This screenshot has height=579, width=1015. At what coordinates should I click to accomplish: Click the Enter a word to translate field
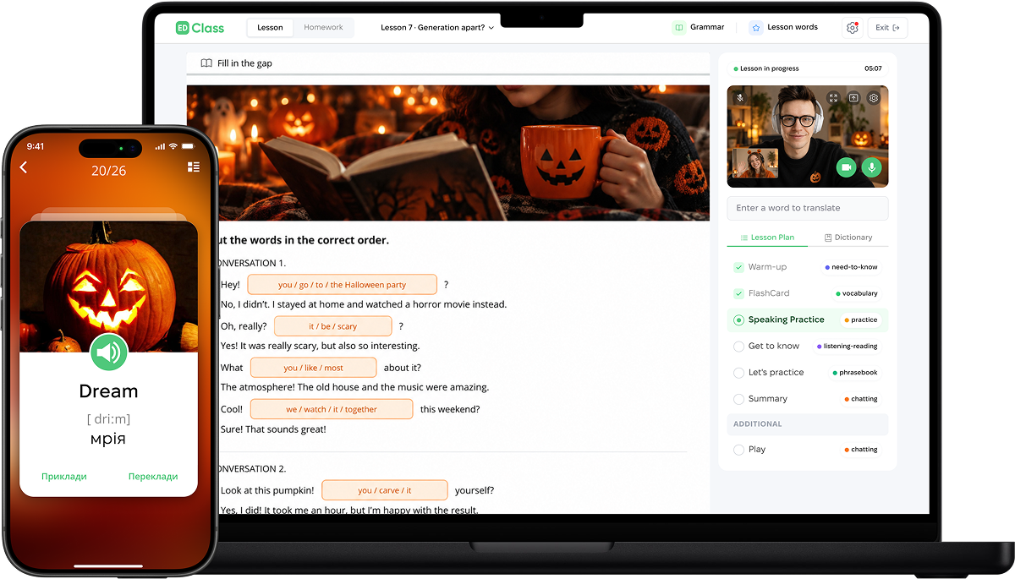point(808,208)
